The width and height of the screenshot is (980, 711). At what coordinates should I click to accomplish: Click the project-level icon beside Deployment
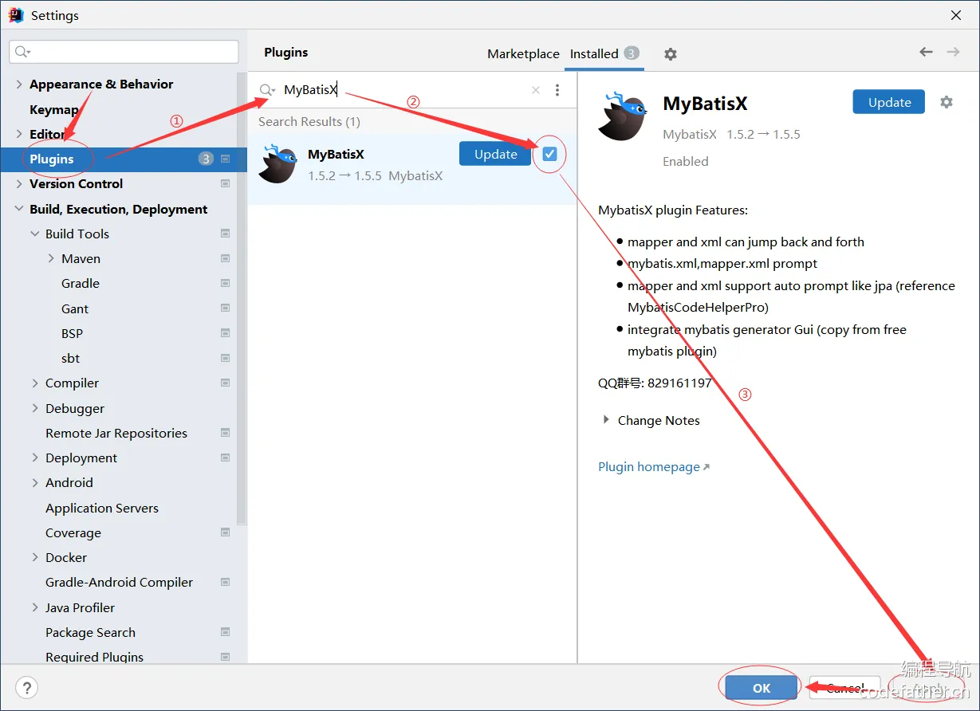225,458
